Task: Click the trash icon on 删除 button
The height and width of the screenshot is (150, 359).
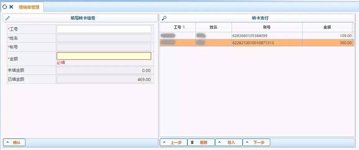Action: tap(192, 142)
